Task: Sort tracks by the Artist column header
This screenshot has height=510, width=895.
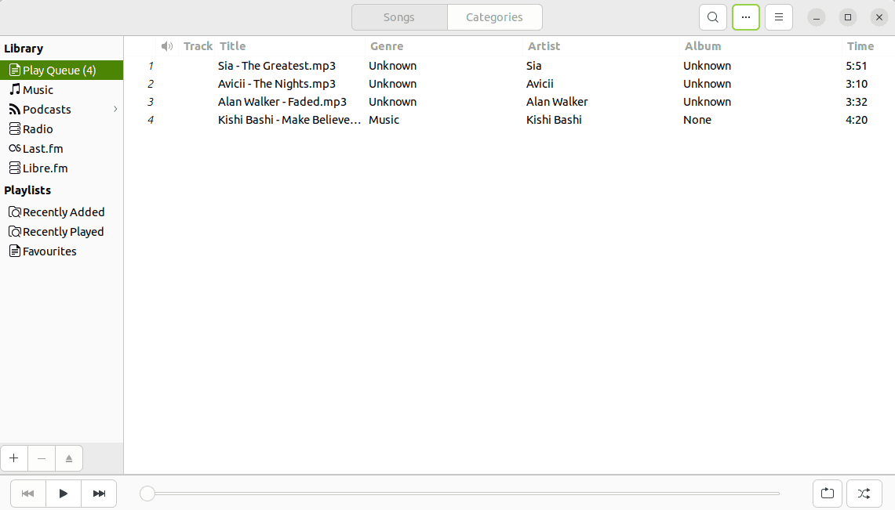Action: coord(544,46)
